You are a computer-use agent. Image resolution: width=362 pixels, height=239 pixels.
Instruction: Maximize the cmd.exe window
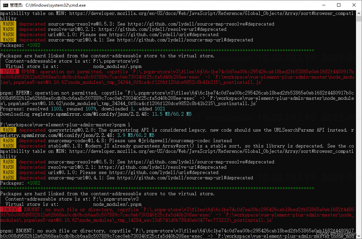339,5
